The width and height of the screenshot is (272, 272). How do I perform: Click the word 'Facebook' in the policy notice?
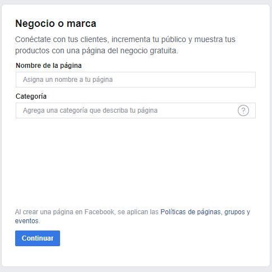click(99, 212)
